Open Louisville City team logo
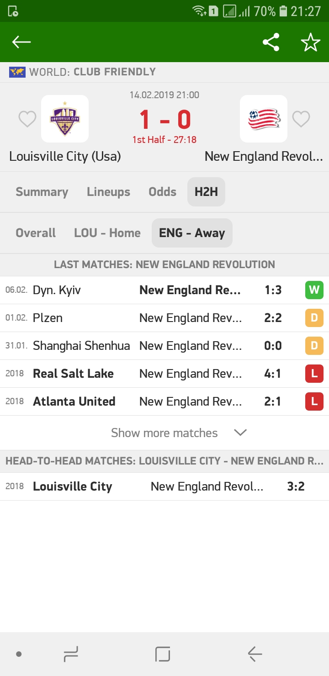The width and height of the screenshot is (329, 676). [x=65, y=119]
